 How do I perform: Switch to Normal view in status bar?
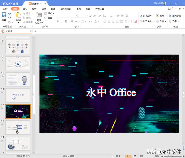(128, 156)
